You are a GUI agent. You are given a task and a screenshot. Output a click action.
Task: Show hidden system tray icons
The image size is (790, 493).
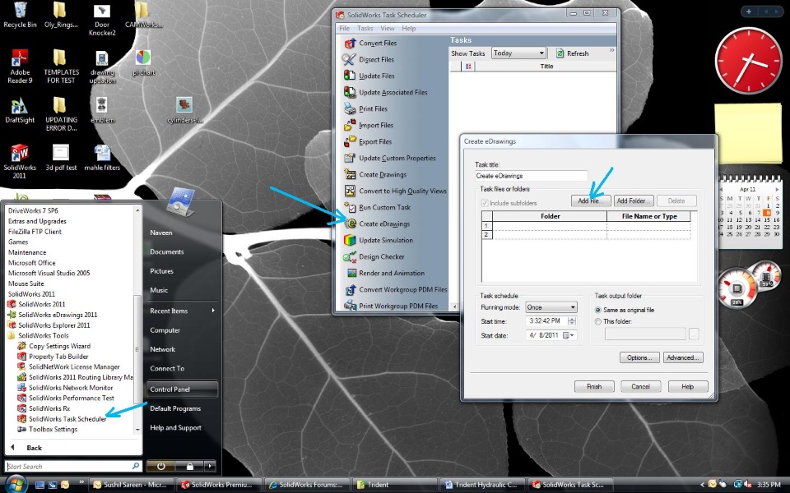click(x=702, y=485)
